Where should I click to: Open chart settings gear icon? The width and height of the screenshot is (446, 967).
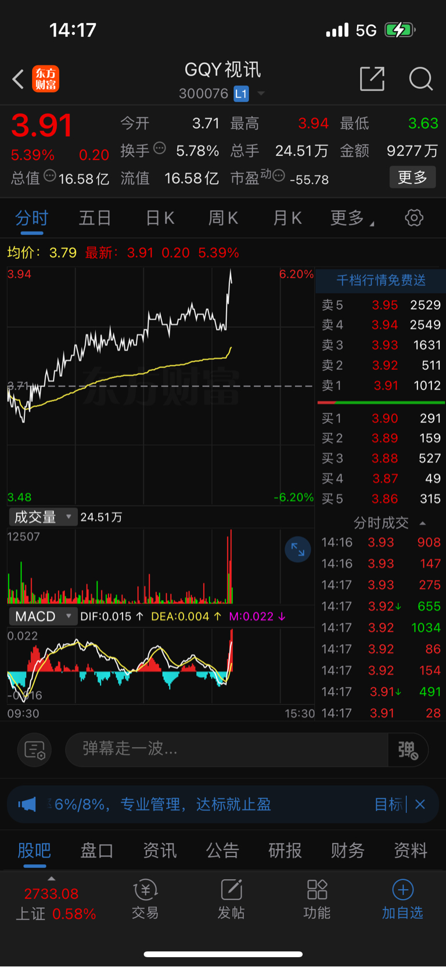[x=414, y=218]
